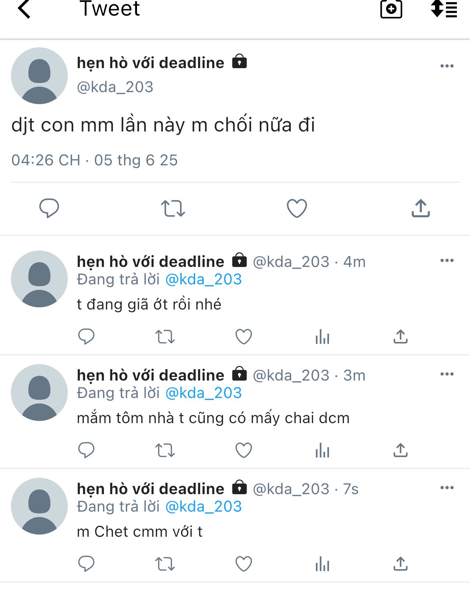Like the 'giã ớt' reply
Image resolution: width=470 pixels, height=595 pixels.
(x=244, y=336)
